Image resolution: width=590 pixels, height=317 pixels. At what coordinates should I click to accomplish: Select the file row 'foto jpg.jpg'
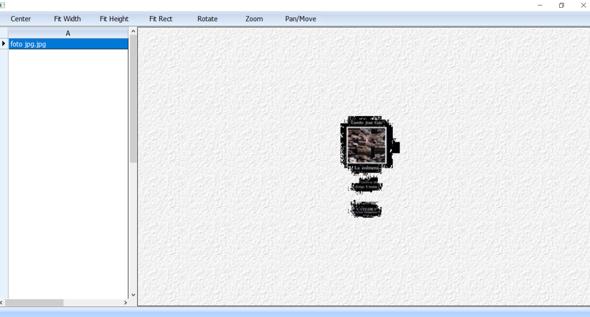68,44
